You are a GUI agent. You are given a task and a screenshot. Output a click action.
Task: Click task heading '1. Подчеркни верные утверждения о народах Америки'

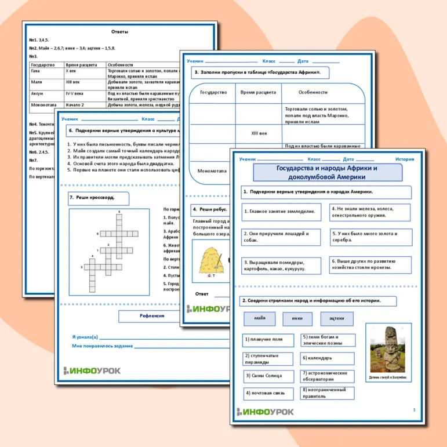[326, 192]
